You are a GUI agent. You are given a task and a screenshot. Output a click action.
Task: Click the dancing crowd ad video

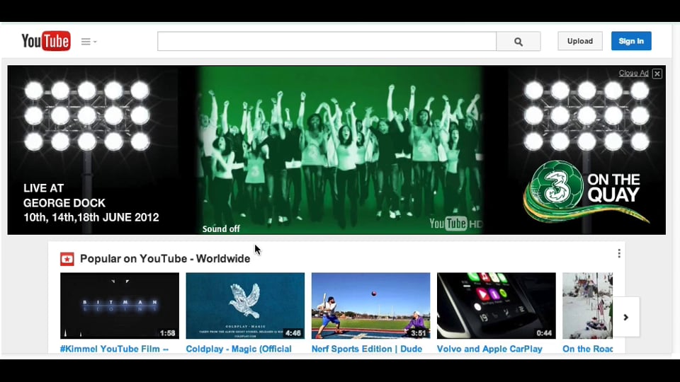(x=341, y=150)
